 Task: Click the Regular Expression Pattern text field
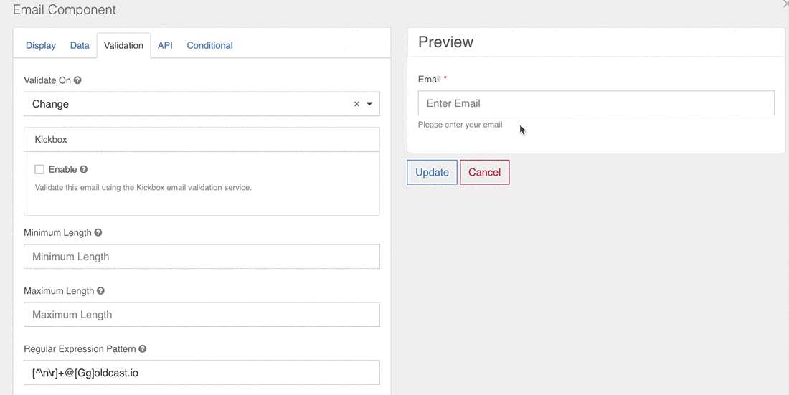tap(202, 373)
